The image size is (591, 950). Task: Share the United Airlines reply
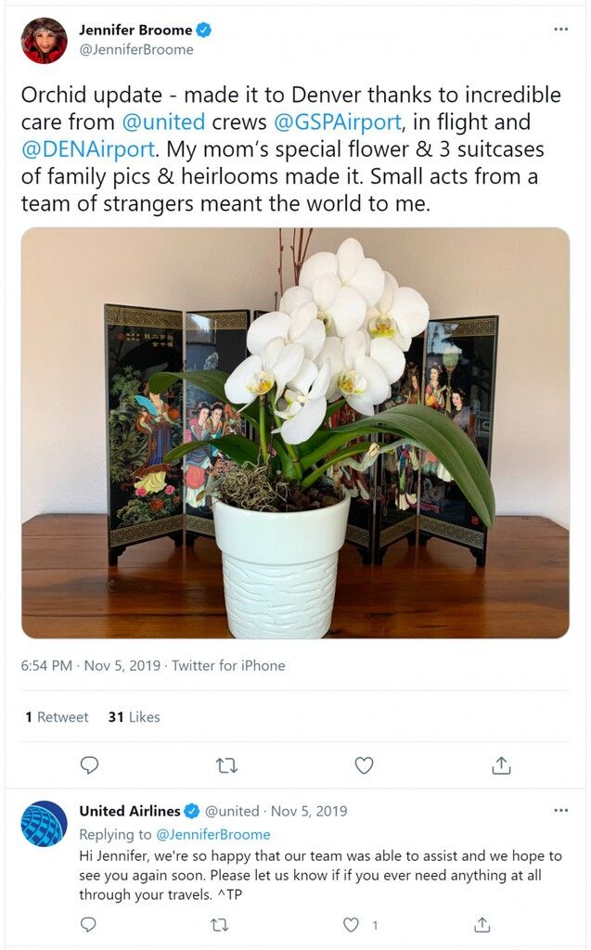click(x=482, y=925)
